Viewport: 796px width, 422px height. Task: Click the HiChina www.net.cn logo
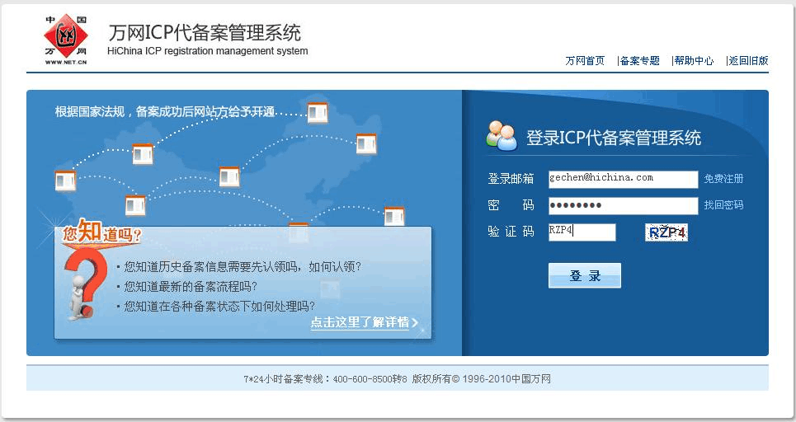click(66, 40)
